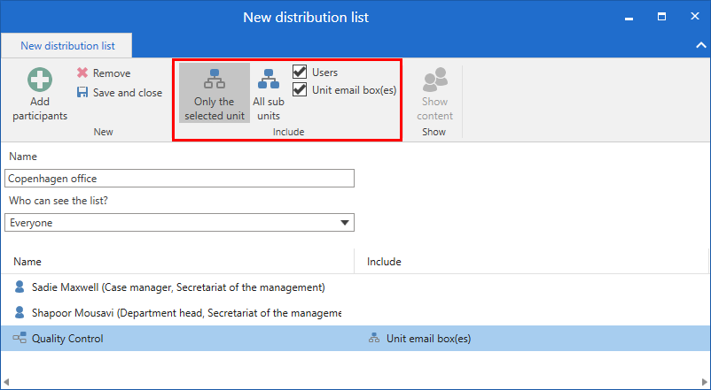Screen dimensions: 711x390
Task: Toggle the Users checkbox
Action: point(300,72)
